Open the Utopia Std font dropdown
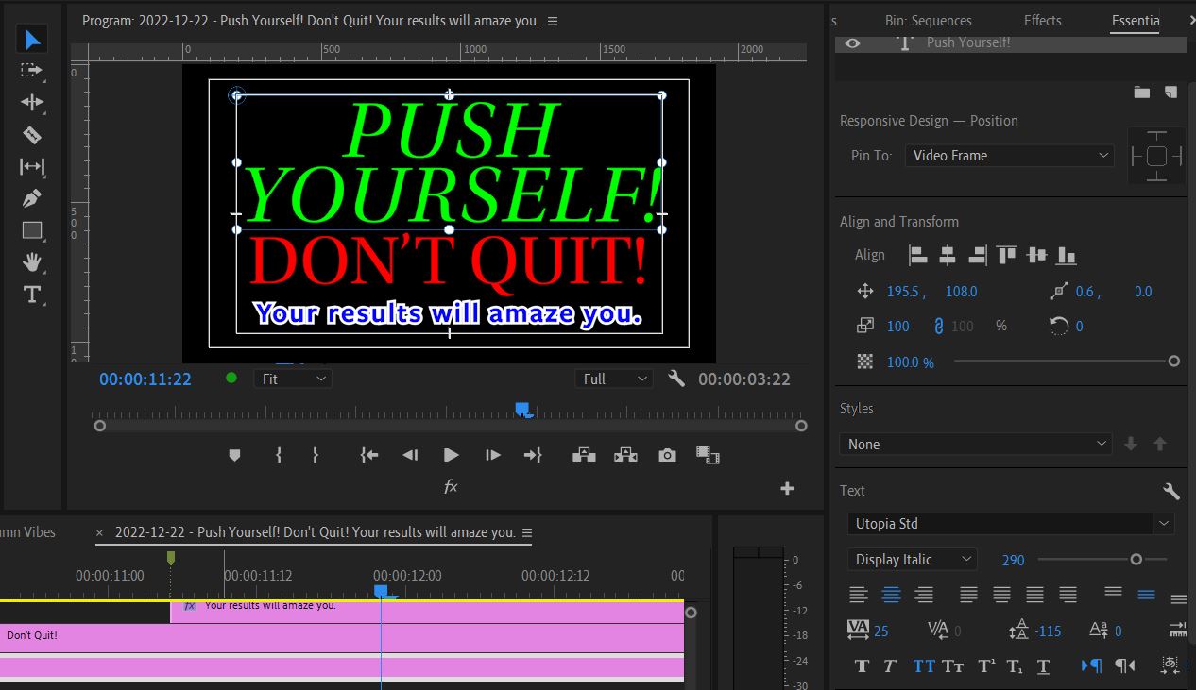Viewport: 1196px width, 690px height. (1011, 524)
